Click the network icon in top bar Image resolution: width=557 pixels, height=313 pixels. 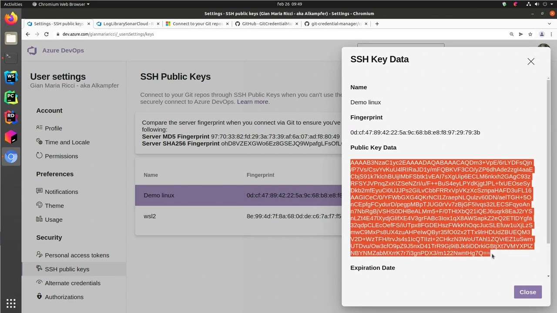pos(528,4)
